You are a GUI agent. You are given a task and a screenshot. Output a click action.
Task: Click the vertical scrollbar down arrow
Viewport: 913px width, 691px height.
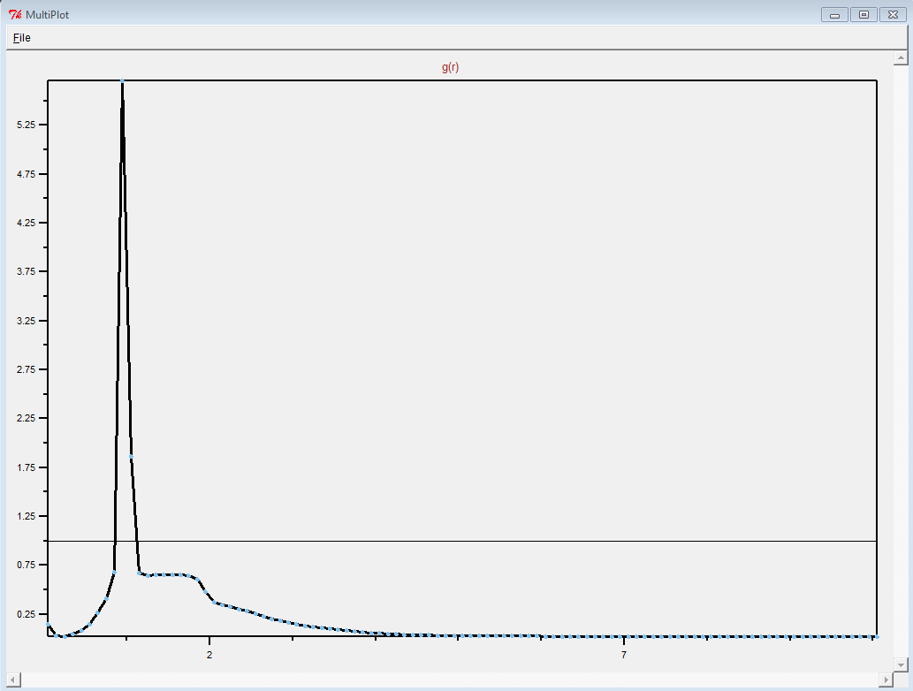pyautogui.click(x=901, y=664)
